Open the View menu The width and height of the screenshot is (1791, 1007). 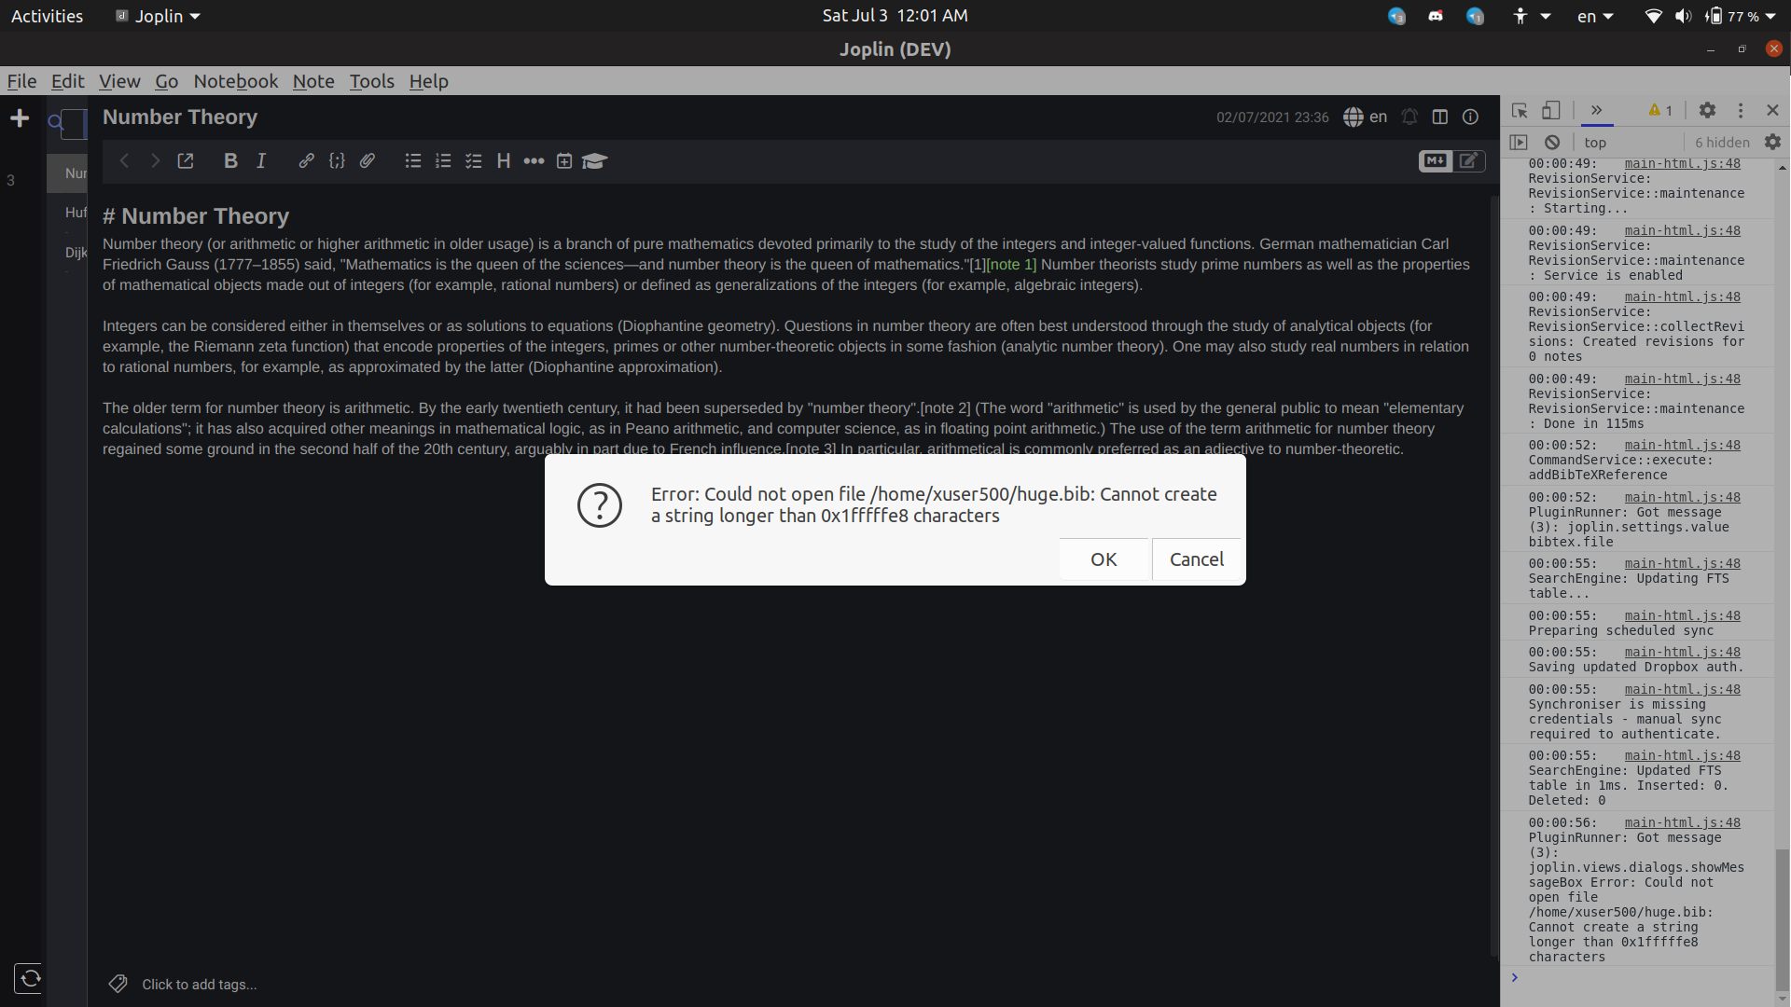(x=118, y=81)
